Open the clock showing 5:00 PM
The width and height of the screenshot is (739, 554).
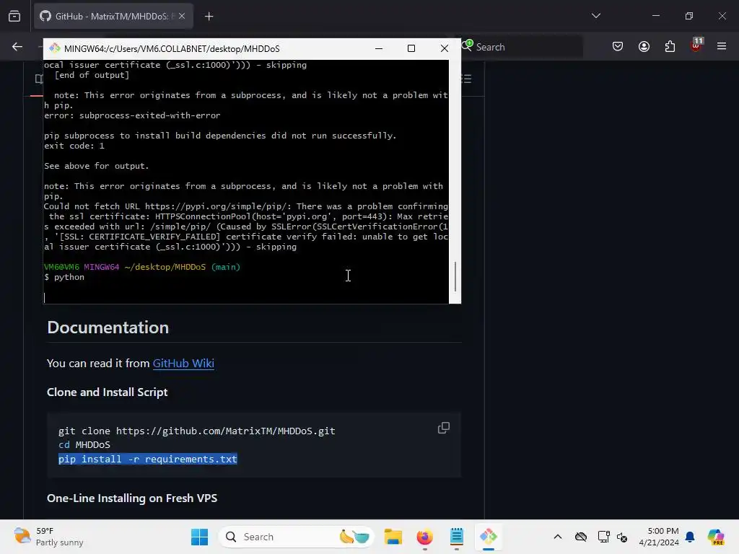659,537
